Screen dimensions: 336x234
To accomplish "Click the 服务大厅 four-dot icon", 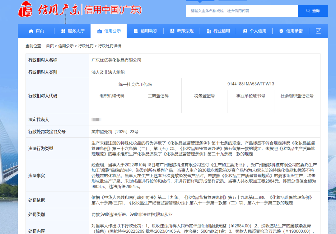I will (63, 31).
